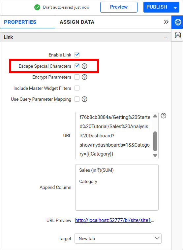
Task: Check Include Master Widget Filters option
Action: click(77, 88)
